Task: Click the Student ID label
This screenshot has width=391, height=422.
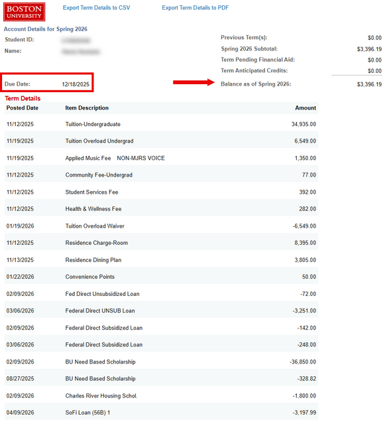Action: pyautogui.click(x=19, y=40)
